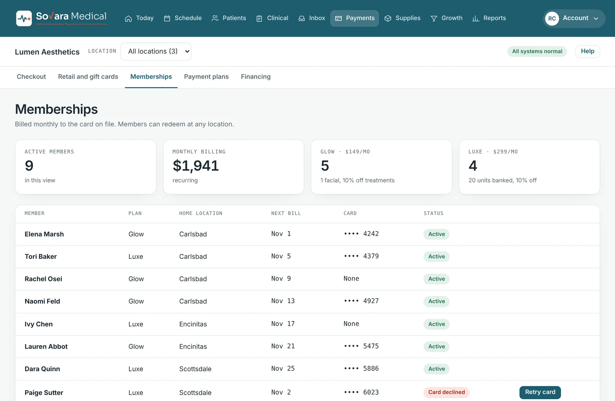This screenshot has width=615, height=401.
Task: Click card ending 5475
Action: click(x=361, y=346)
